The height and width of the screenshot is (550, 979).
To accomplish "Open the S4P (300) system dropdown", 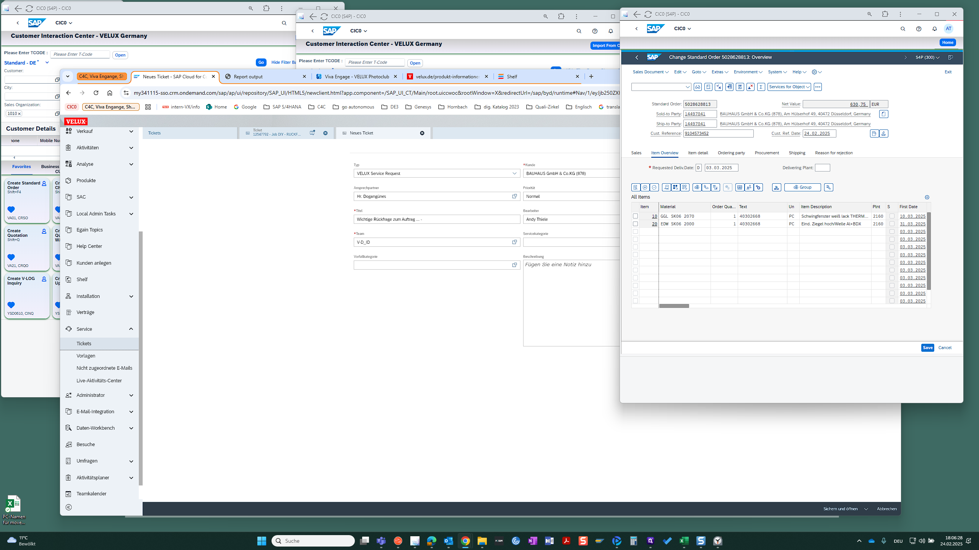I will pos(927,57).
